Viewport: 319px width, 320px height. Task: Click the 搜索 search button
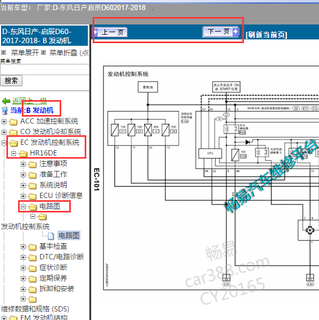click(x=11, y=80)
